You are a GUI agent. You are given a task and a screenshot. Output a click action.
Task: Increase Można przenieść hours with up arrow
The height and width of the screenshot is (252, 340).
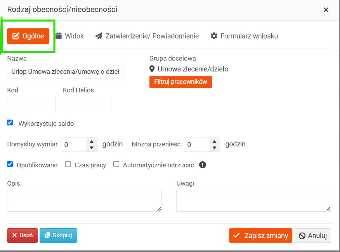215,141
